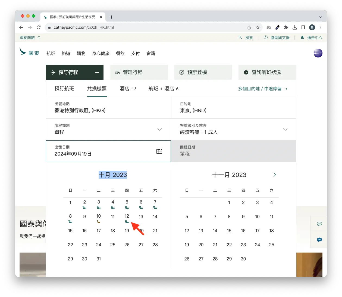Go to next month in the calendar
This screenshot has height=297, width=342.
pyautogui.click(x=275, y=175)
